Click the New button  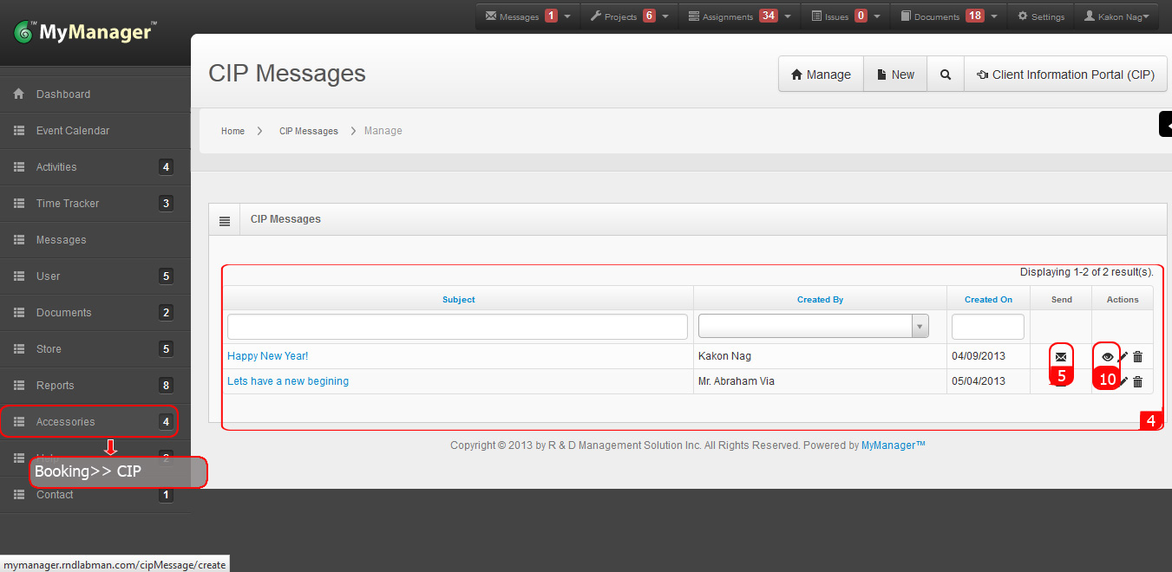(x=895, y=75)
